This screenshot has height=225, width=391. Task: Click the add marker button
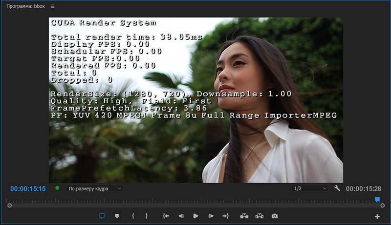pyautogui.click(x=117, y=216)
